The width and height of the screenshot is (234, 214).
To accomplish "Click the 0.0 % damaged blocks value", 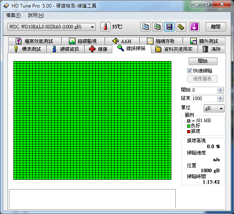I will (214, 147).
